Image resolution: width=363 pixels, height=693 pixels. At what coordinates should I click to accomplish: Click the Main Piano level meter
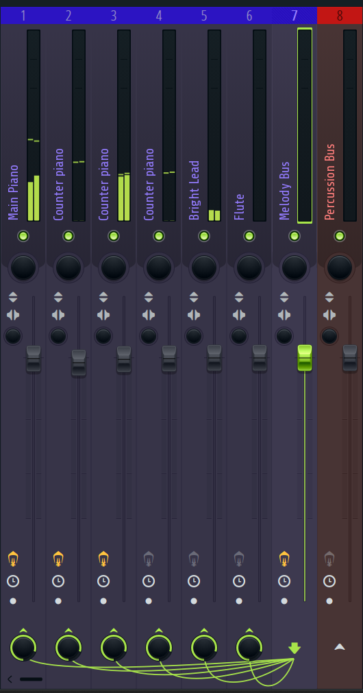tap(34, 126)
